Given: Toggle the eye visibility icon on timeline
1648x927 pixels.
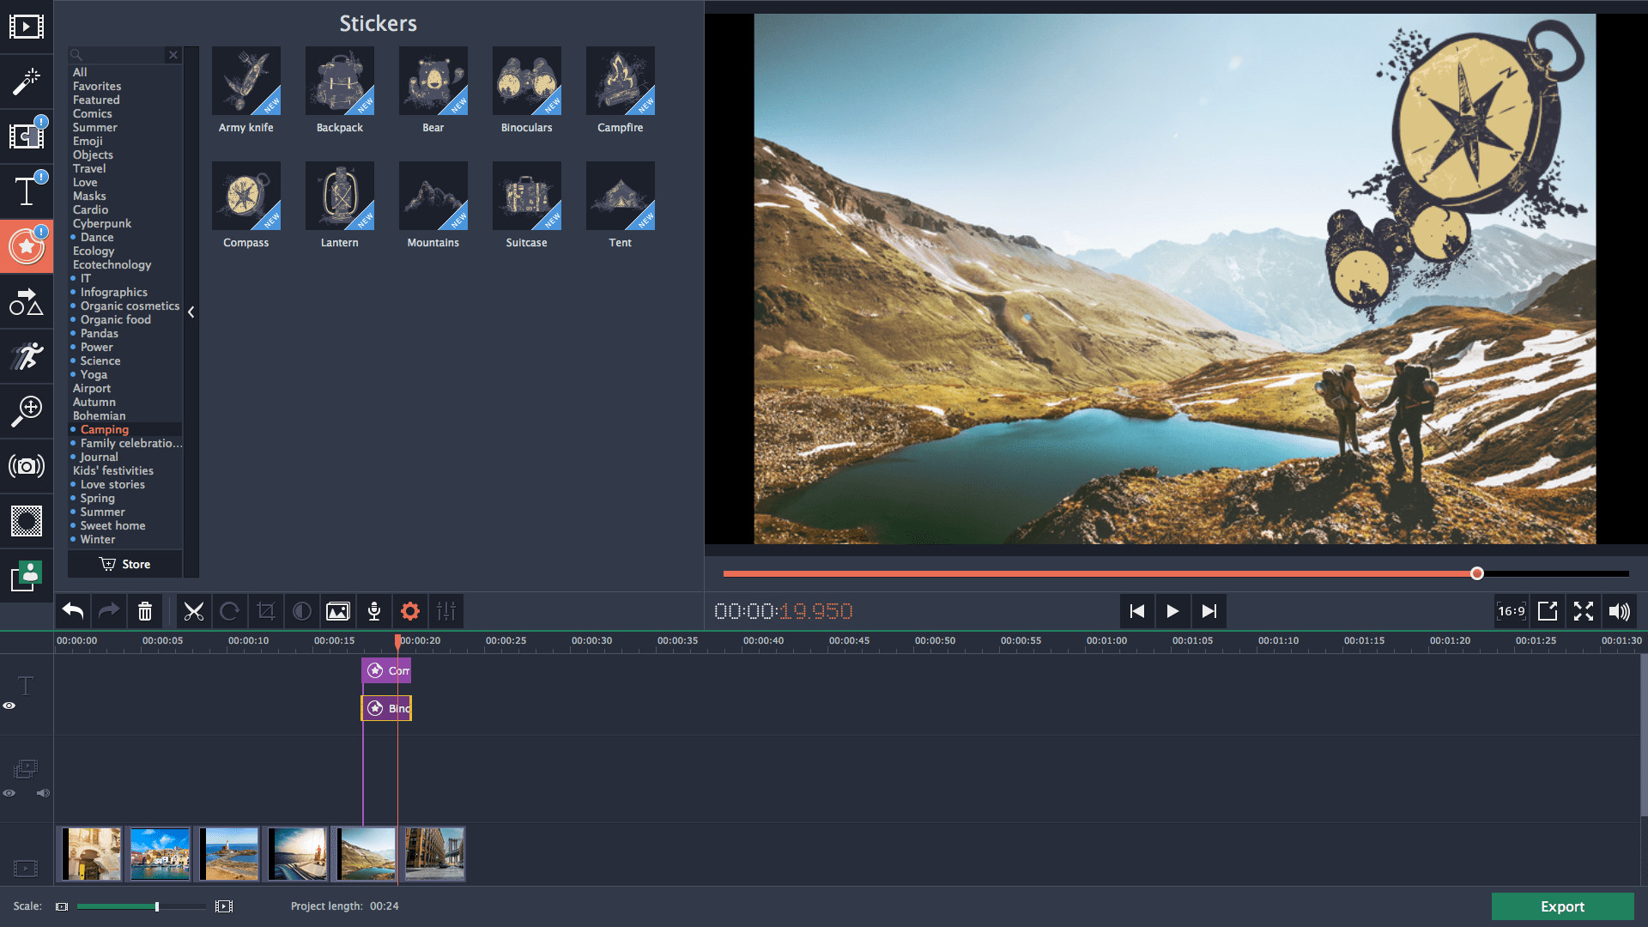Looking at the screenshot, I should (x=8, y=706).
